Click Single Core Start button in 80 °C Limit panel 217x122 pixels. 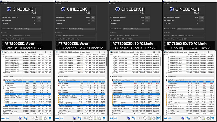(x=147, y=20)
